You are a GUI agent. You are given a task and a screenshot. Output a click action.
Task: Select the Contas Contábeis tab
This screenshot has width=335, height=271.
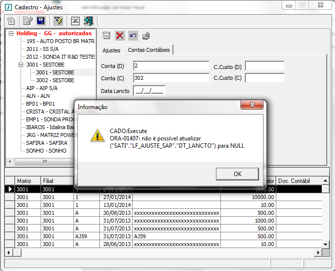(148, 50)
